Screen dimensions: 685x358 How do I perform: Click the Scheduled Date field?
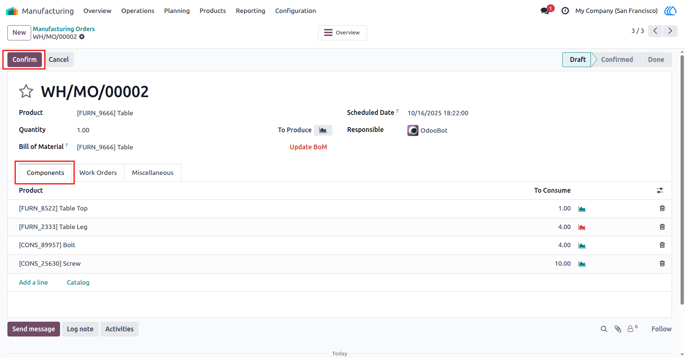point(438,113)
